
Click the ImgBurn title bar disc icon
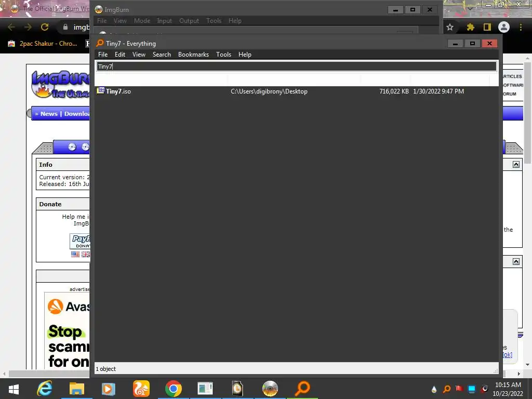99,9
